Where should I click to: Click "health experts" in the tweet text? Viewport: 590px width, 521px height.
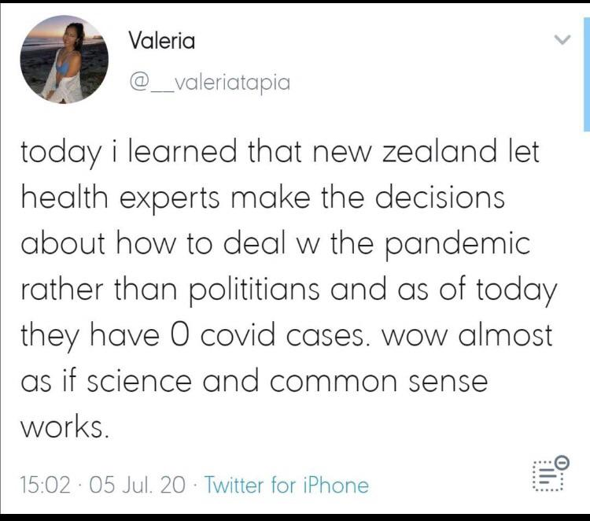click(122, 198)
